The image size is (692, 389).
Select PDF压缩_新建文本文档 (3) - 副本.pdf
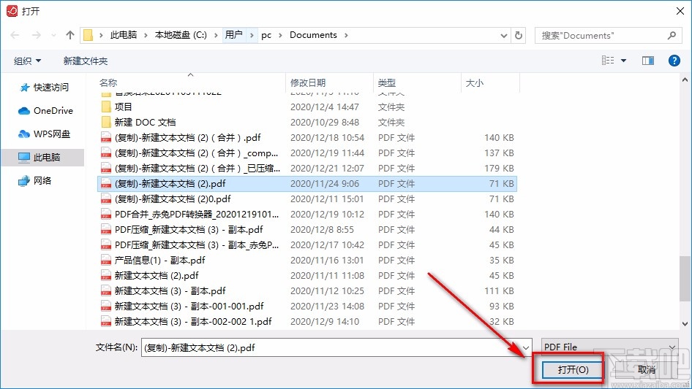pyautogui.click(x=306, y=229)
